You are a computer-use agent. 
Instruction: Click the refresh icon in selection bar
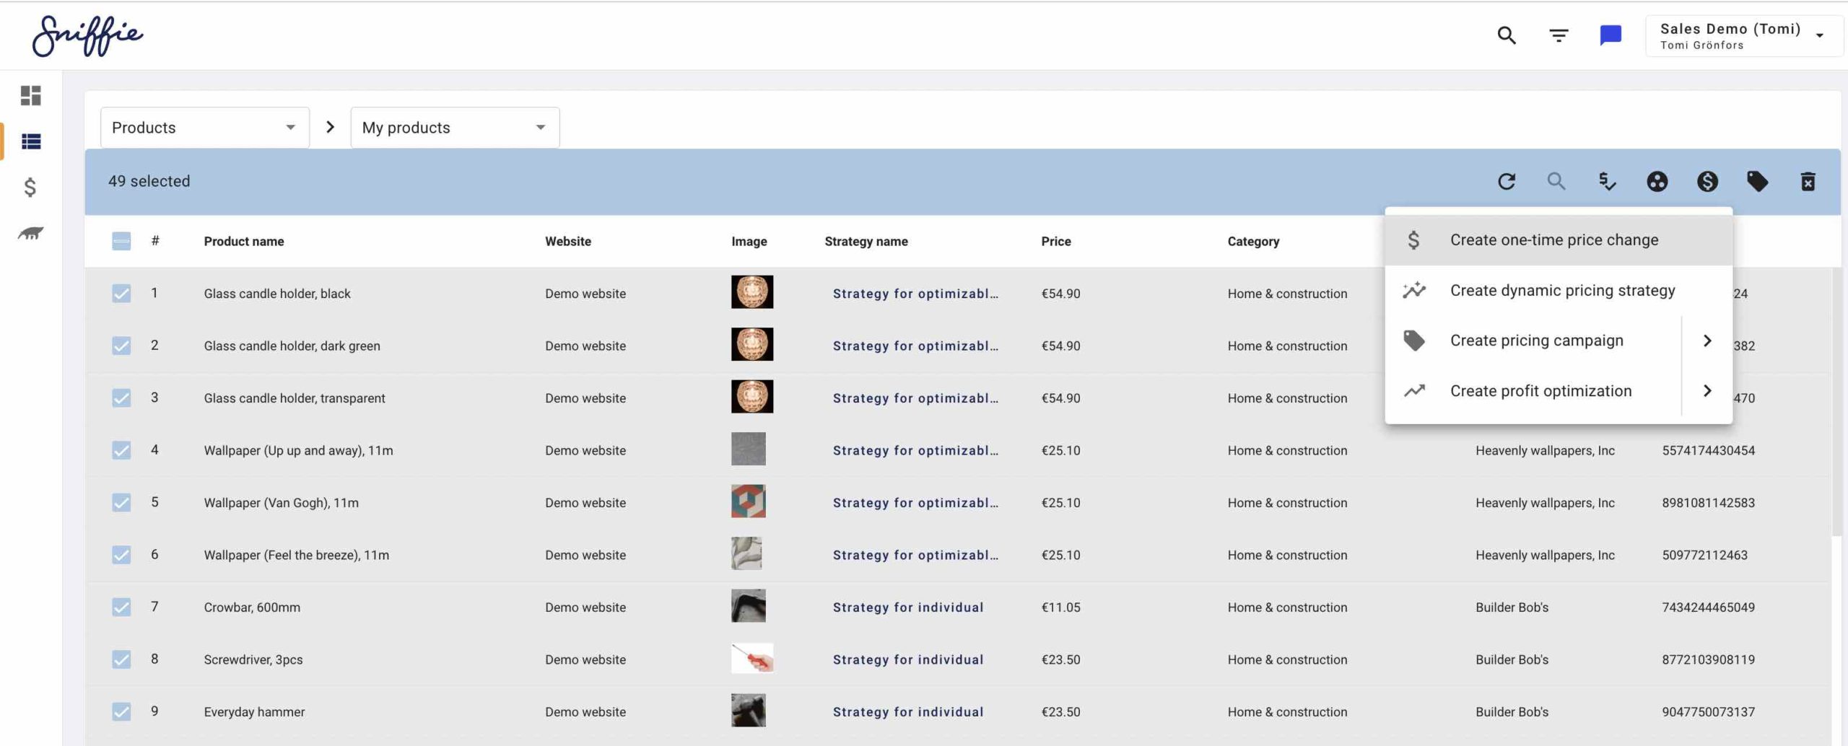point(1507,181)
